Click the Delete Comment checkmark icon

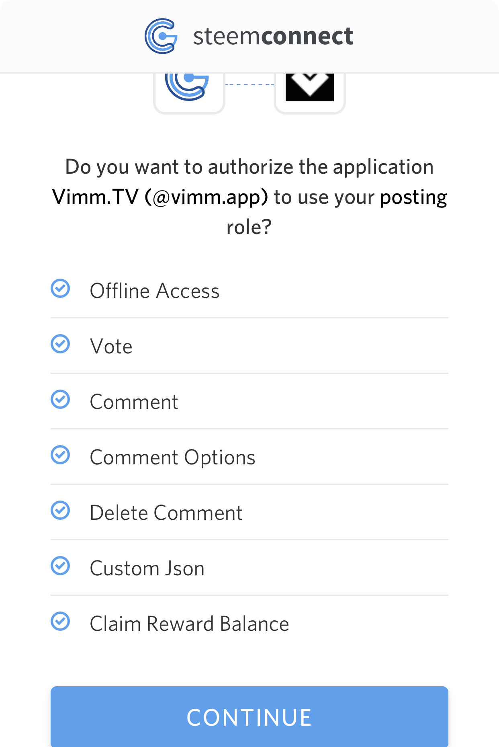click(60, 511)
